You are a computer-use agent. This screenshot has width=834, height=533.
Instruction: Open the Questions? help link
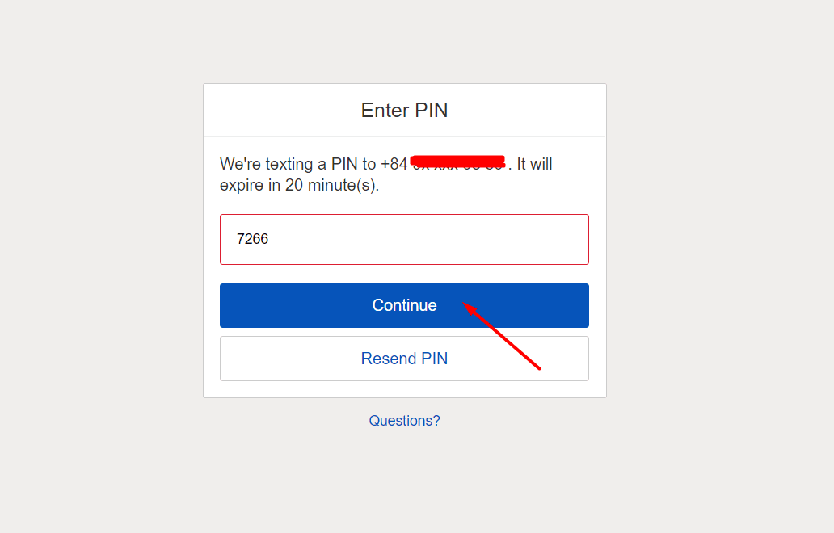404,421
